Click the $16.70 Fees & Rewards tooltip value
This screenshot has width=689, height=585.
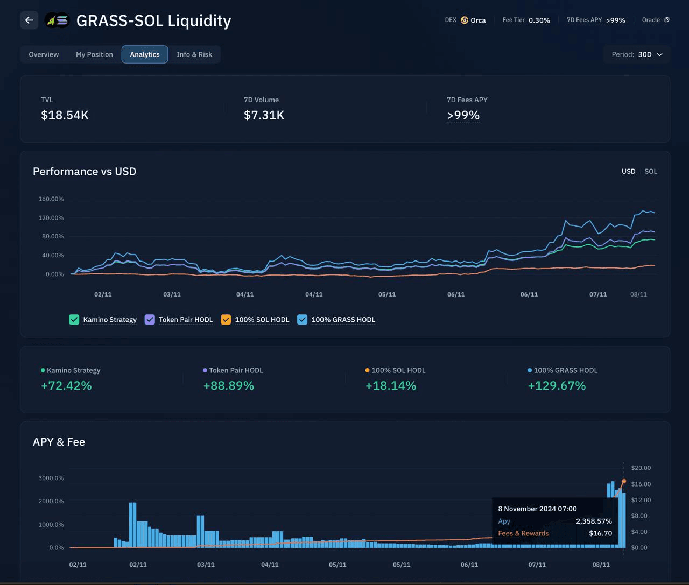[x=601, y=533]
